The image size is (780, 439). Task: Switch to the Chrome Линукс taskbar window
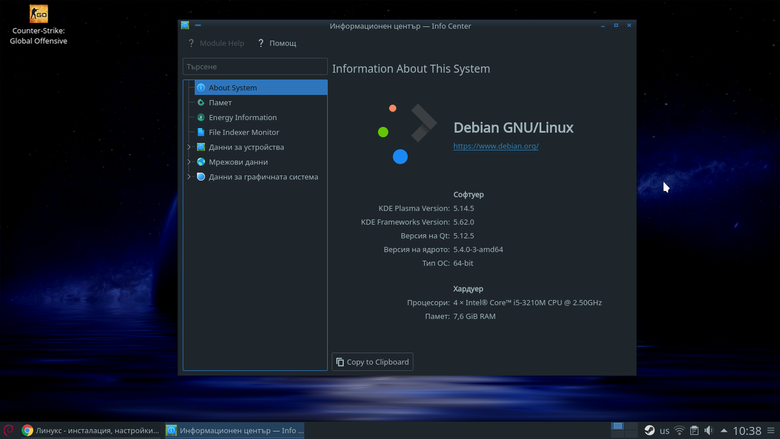(90, 430)
